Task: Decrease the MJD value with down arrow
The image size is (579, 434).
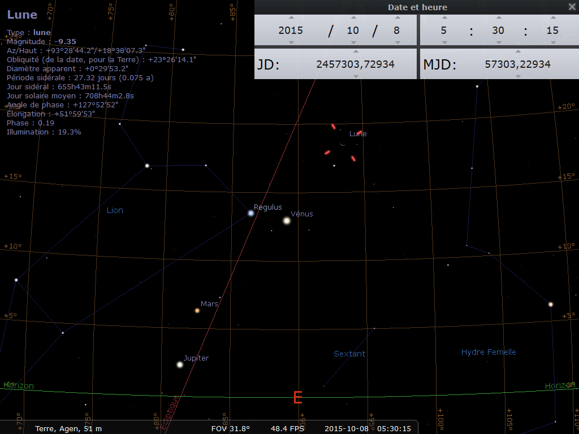Action: (x=517, y=76)
